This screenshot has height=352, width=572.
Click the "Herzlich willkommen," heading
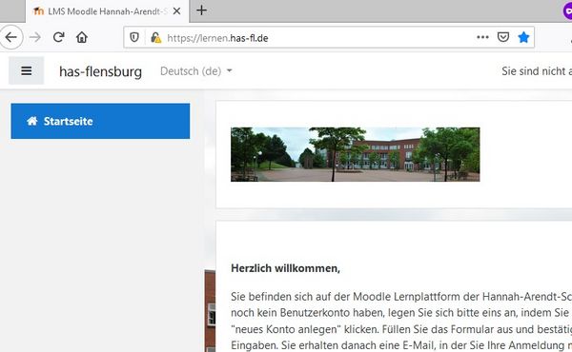tap(285, 268)
